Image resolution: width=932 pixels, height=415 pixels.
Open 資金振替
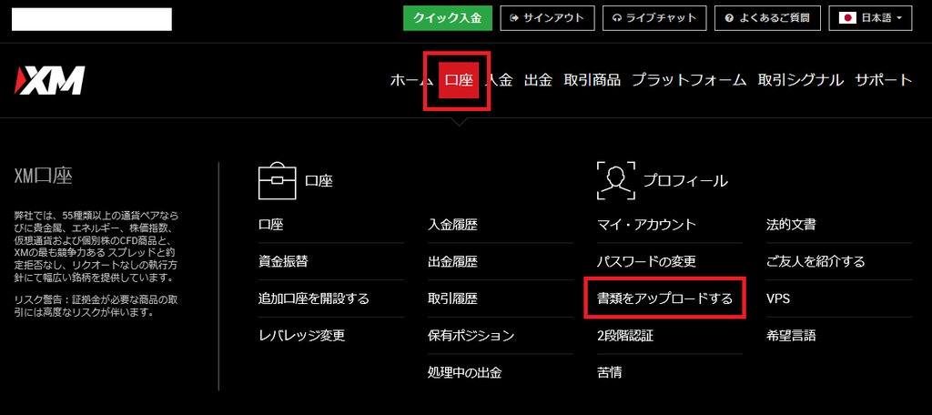click(x=283, y=261)
